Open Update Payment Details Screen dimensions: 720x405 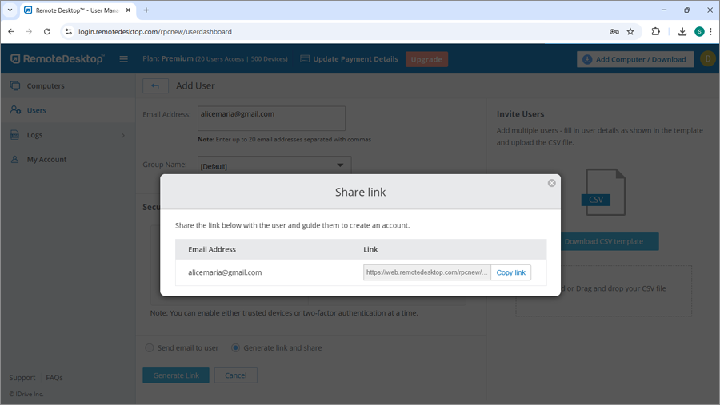pos(349,58)
